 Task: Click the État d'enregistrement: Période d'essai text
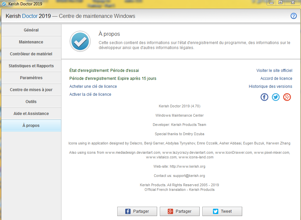click(104, 71)
